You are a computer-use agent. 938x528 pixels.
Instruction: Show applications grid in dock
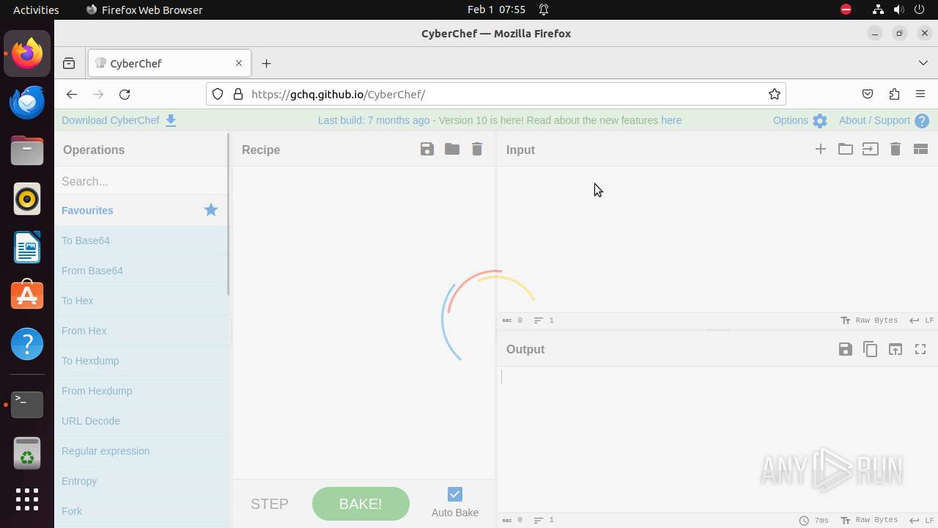27,499
